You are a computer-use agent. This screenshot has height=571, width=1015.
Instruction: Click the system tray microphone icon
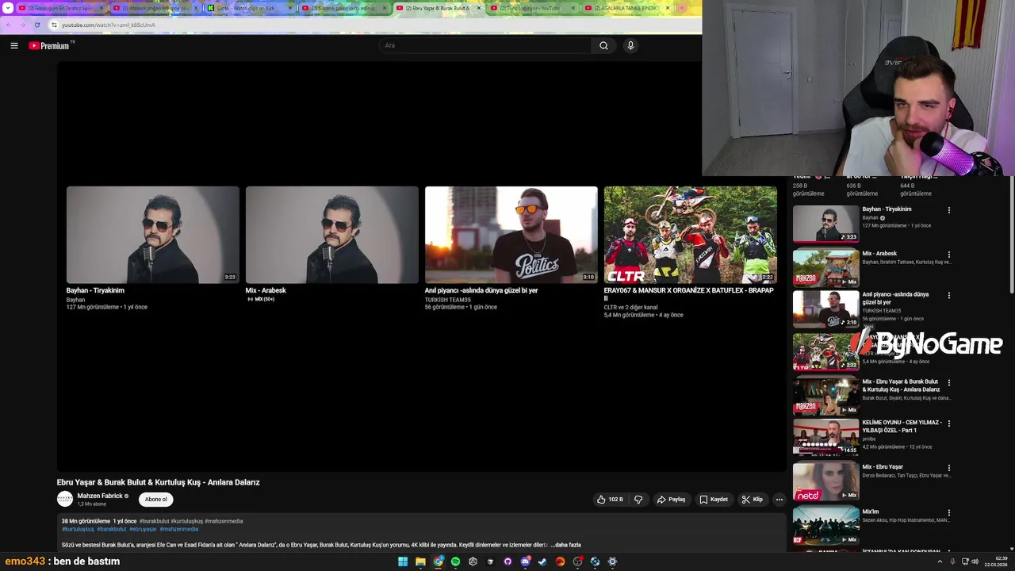pyautogui.click(x=952, y=561)
